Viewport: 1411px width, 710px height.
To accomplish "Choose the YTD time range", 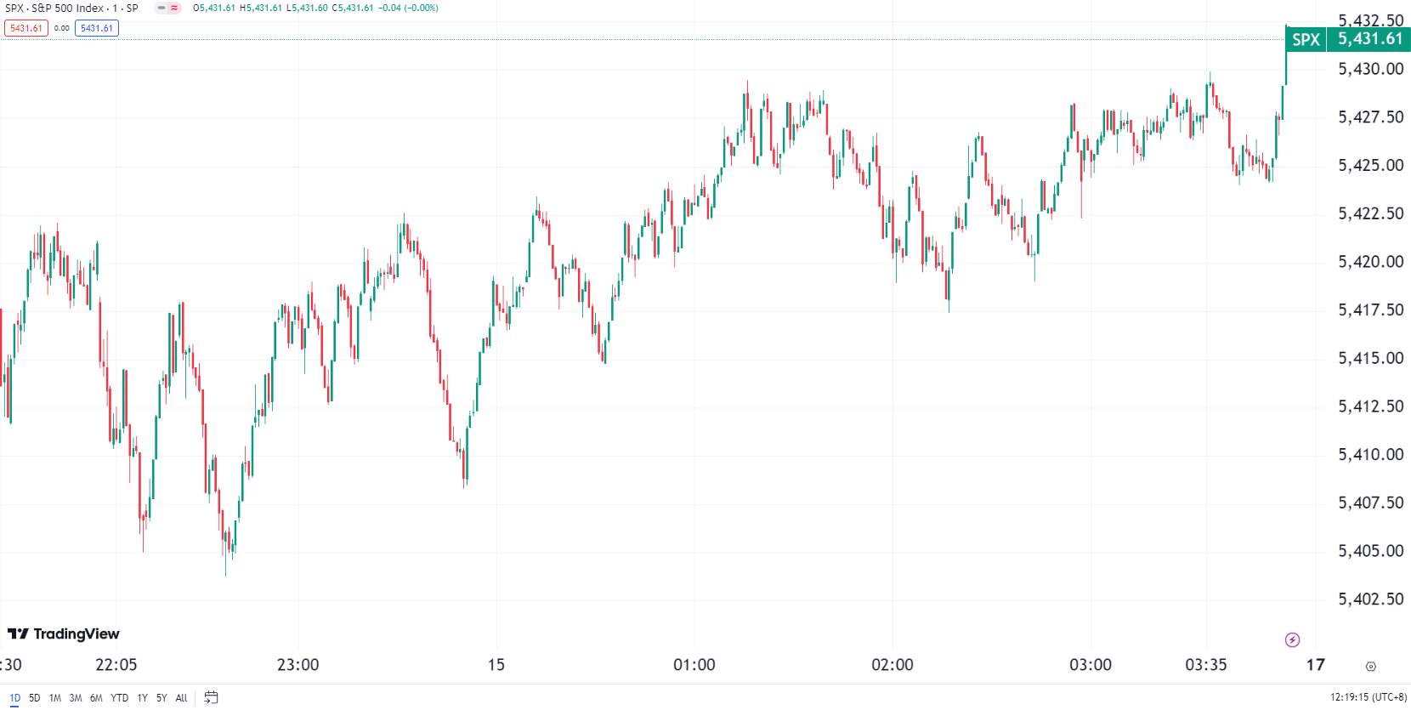I will (x=119, y=698).
